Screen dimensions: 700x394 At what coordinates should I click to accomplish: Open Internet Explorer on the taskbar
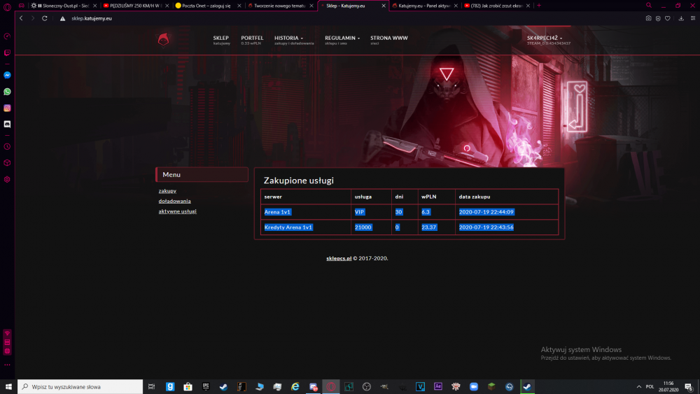point(295,386)
